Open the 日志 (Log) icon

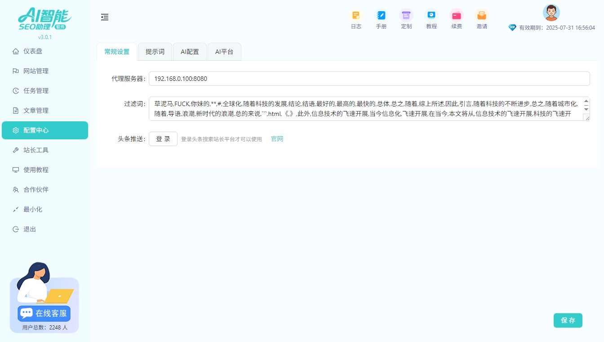pyautogui.click(x=356, y=19)
